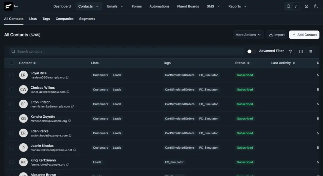Click the Search contacts input field
Screen dimensions: 323x176
tap(126, 52)
